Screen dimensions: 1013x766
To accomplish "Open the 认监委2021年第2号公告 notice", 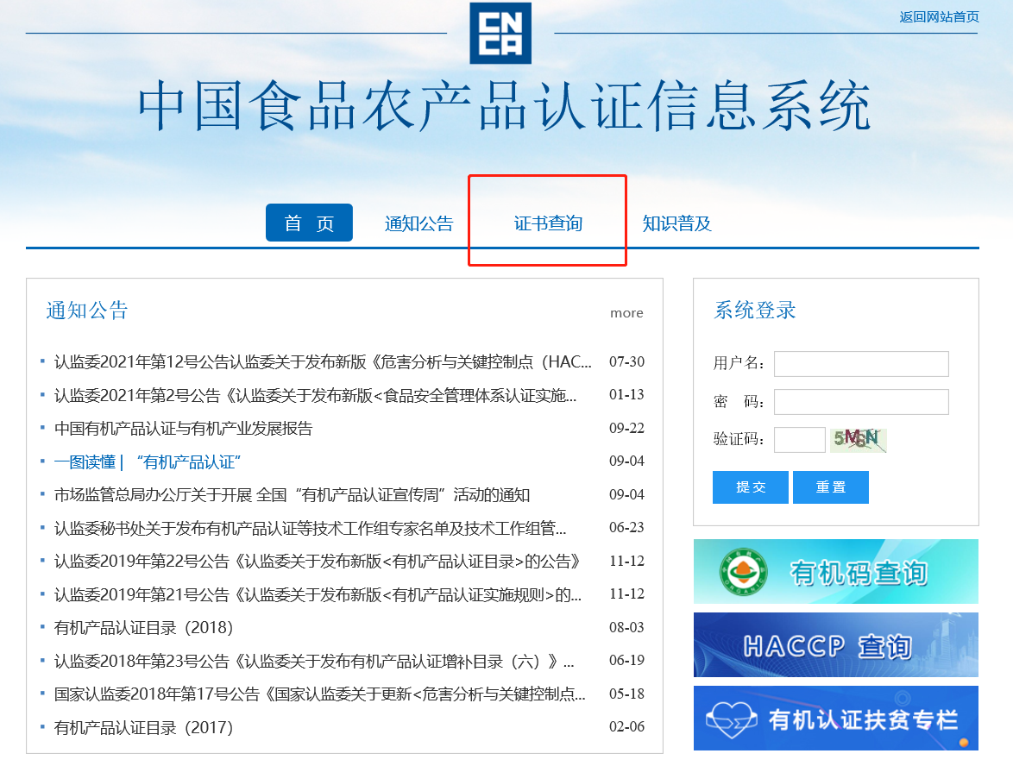I will pos(315,395).
